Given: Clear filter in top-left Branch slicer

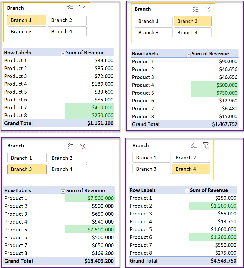Looking at the screenshot, I should coord(82,8).
